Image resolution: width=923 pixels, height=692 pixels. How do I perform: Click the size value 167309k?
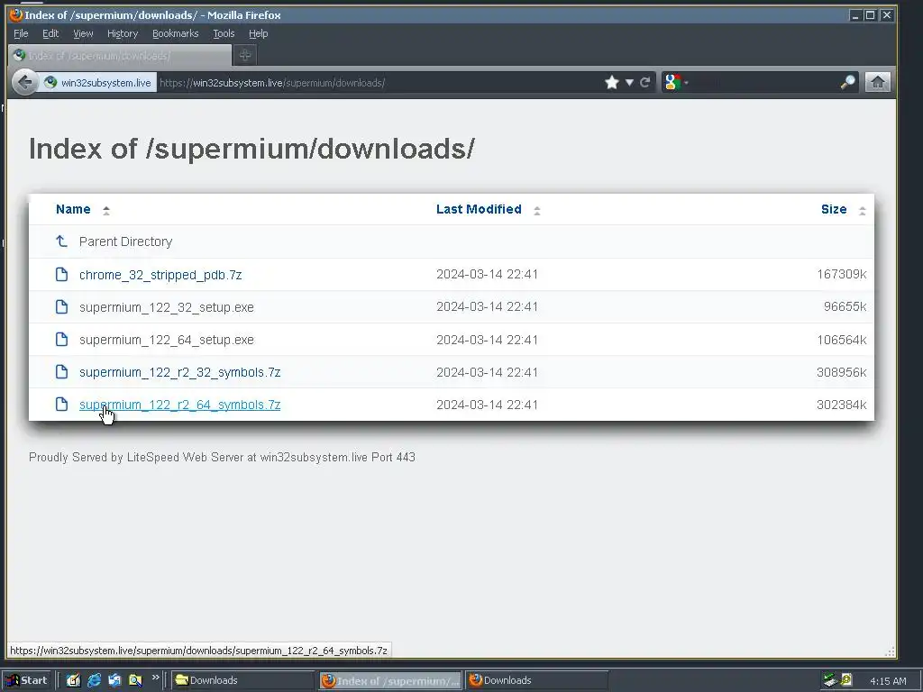point(841,274)
